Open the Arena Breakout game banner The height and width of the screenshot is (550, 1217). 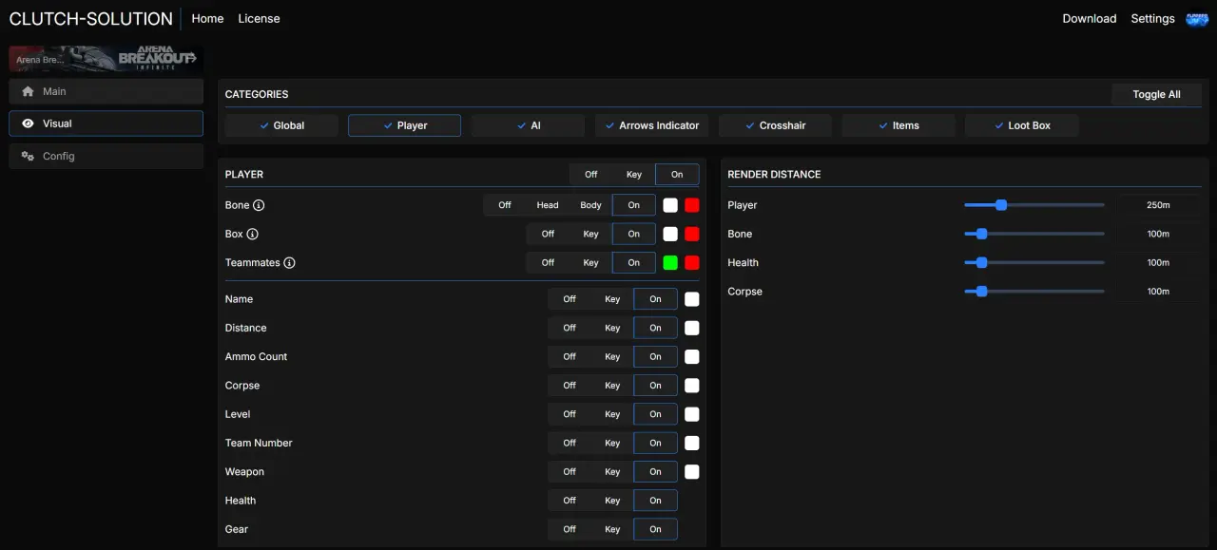click(x=106, y=59)
